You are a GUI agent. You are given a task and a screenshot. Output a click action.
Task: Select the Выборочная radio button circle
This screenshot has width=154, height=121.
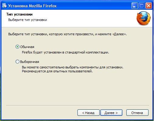[x=17, y=62]
